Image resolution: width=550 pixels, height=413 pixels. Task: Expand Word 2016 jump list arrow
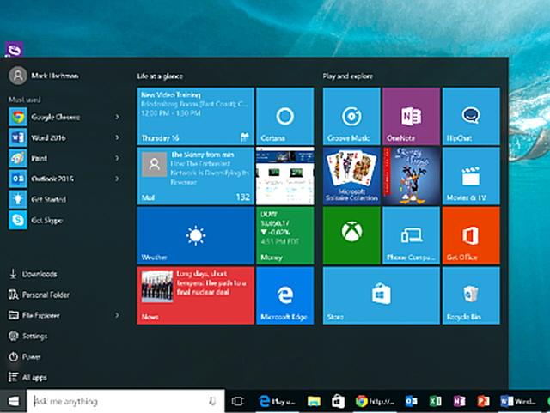(x=118, y=137)
